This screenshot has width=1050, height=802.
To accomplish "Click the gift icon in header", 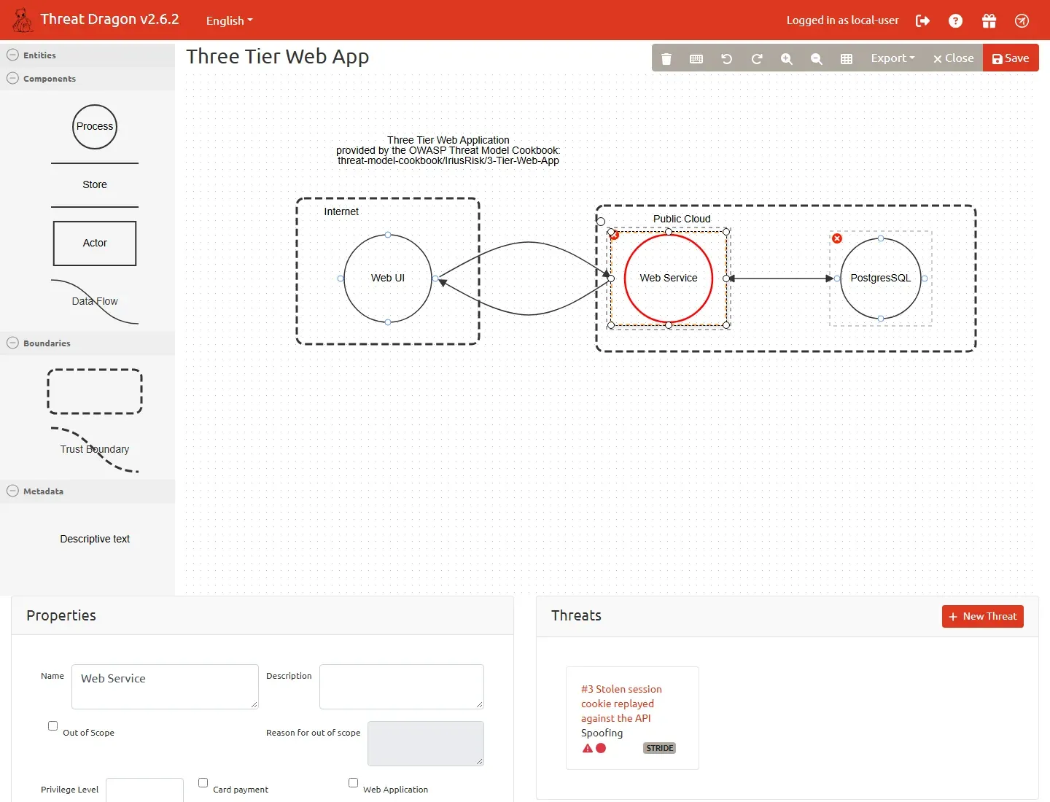I will pyautogui.click(x=989, y=20).
